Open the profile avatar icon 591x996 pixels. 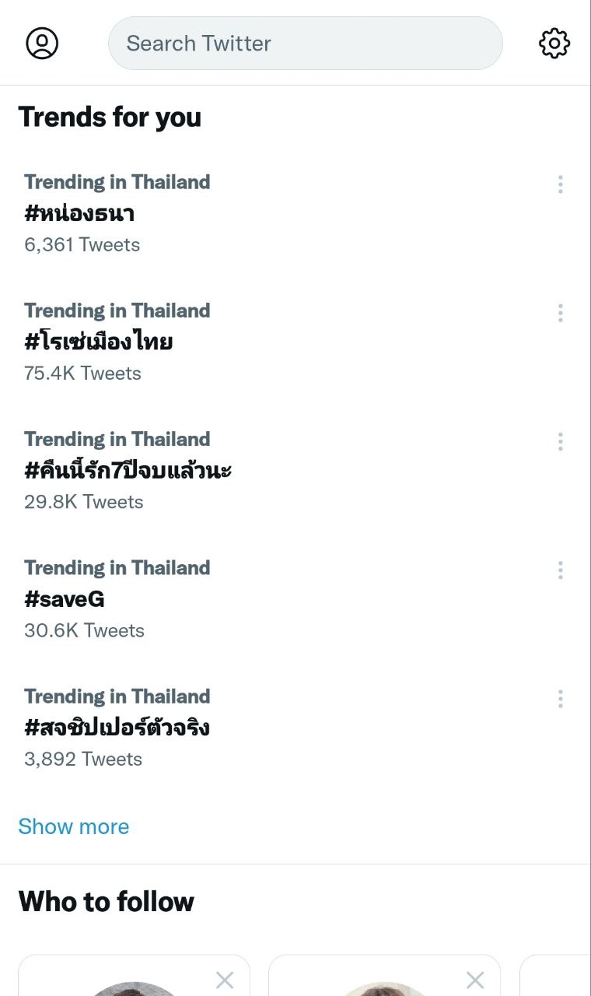coord(42,44)
